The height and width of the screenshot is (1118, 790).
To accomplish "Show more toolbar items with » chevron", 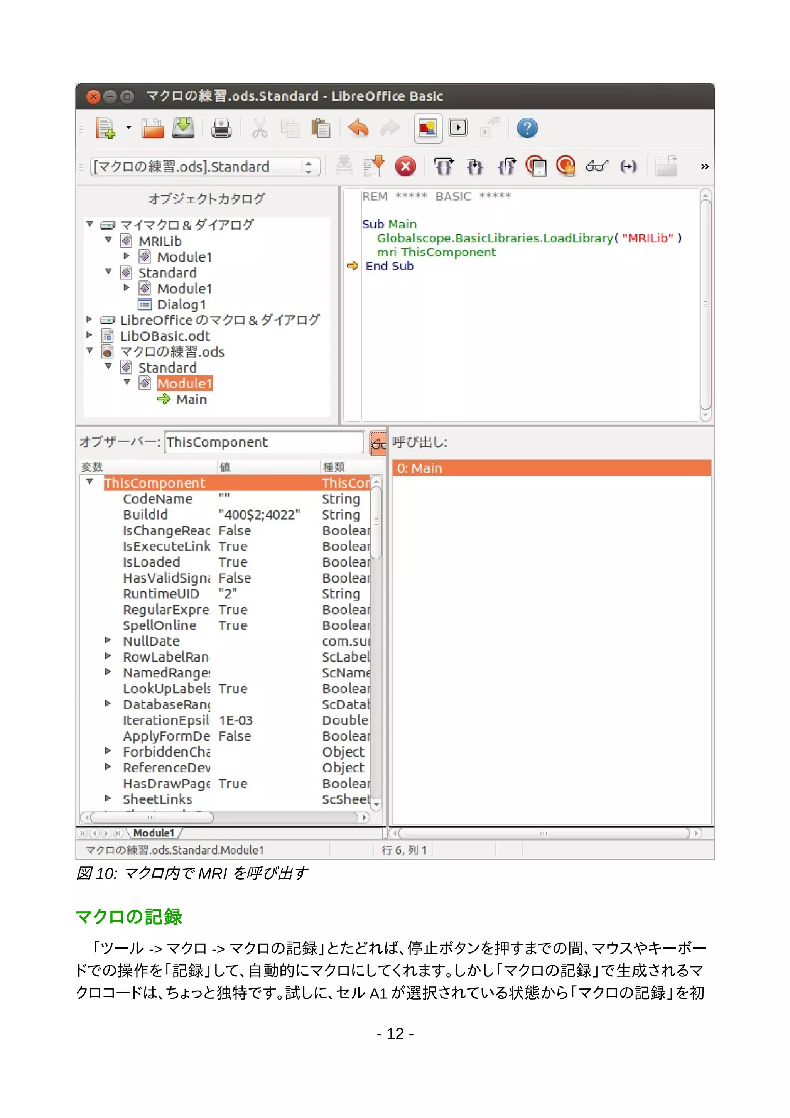I will [x=704, y=167].
